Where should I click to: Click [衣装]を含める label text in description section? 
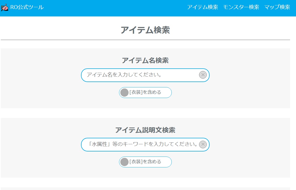coord(145,162)
